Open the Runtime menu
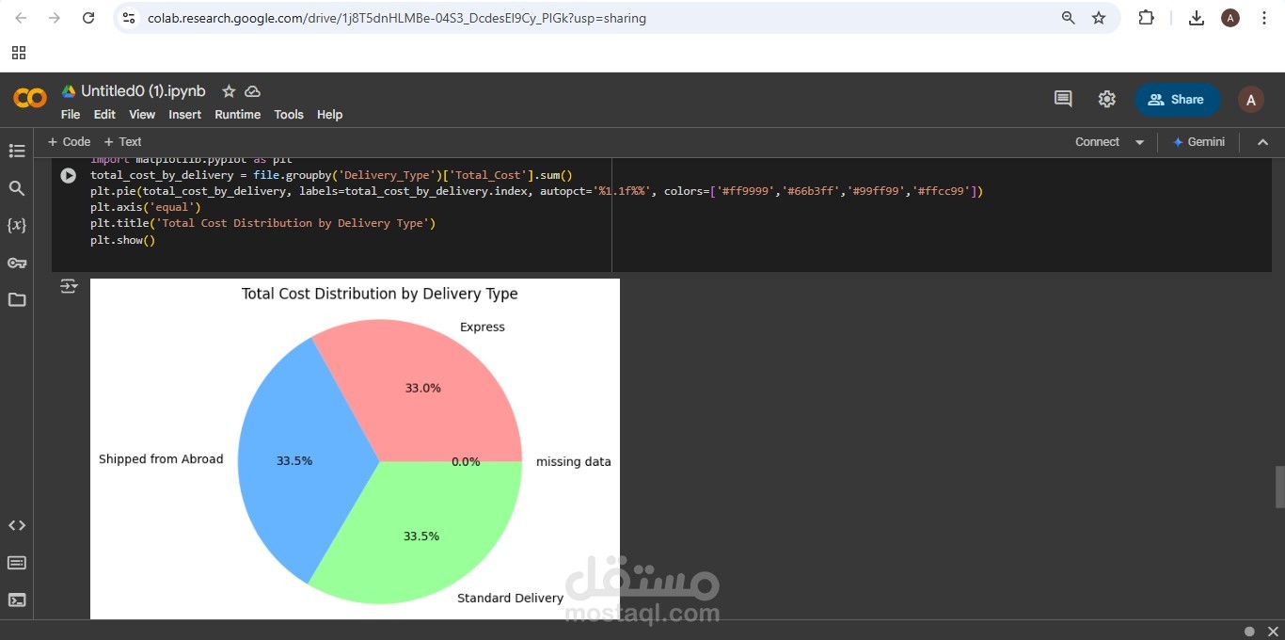 pyautogui.click(x=238, y=114)
